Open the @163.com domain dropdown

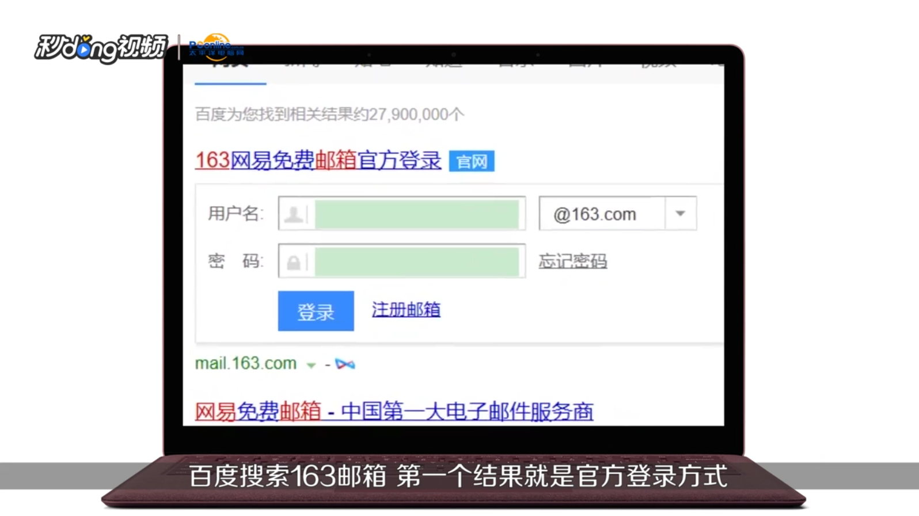[618, 214]
